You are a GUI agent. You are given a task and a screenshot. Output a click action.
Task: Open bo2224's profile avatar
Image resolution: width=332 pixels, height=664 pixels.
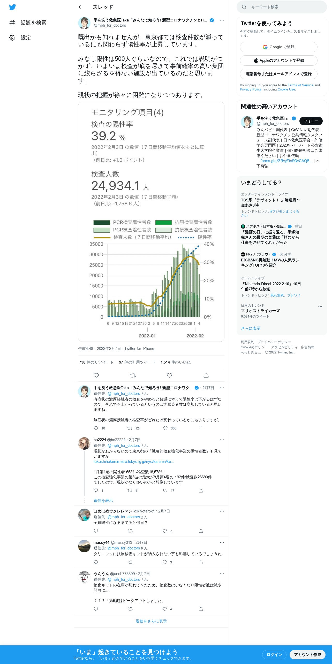point(84,443)
